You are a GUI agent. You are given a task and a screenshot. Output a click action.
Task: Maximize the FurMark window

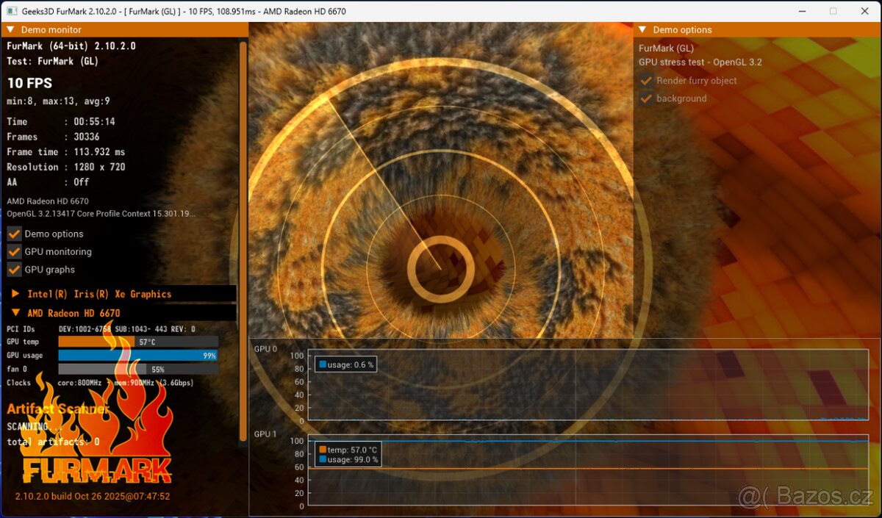(x=833, y=11)
